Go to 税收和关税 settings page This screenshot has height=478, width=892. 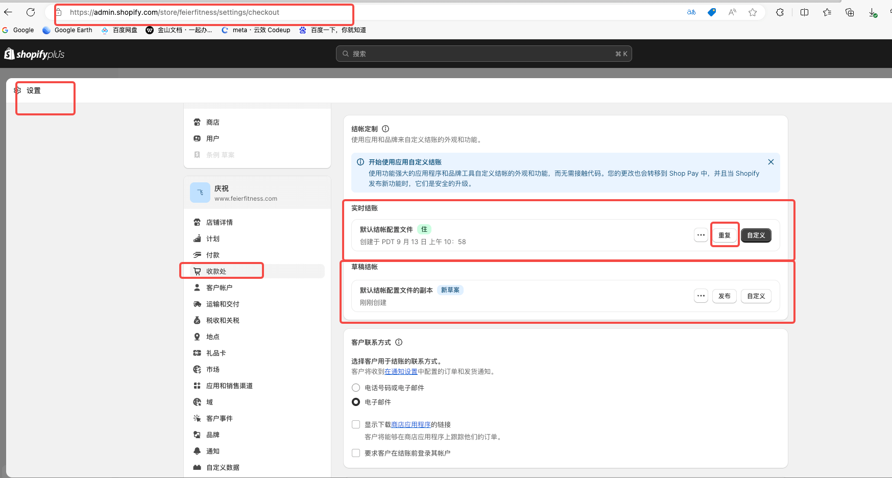click(223, 320)
